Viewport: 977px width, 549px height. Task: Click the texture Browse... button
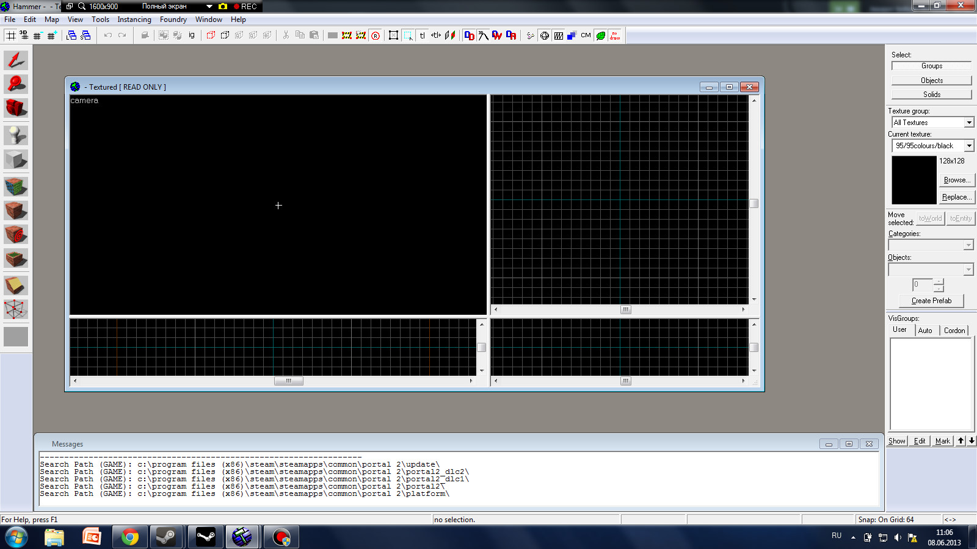click(x=957, y=180)
